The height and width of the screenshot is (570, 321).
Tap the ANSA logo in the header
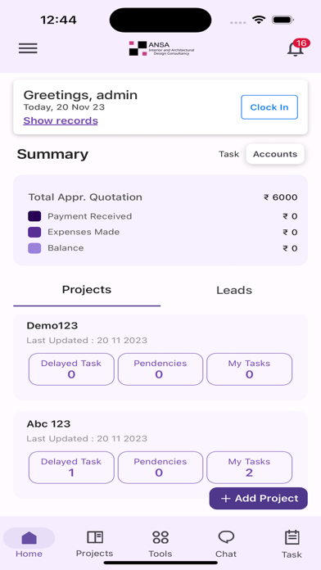tap(162, 48)
